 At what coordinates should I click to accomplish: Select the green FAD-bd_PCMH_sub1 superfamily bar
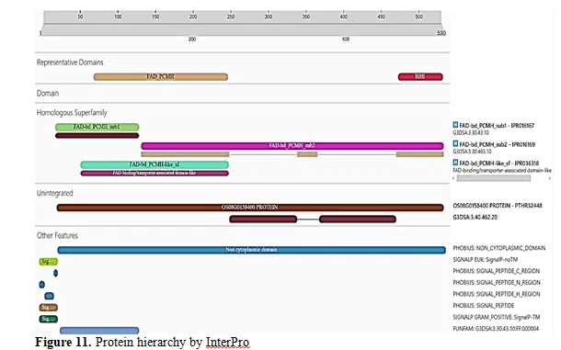click(x=97, y=127)
